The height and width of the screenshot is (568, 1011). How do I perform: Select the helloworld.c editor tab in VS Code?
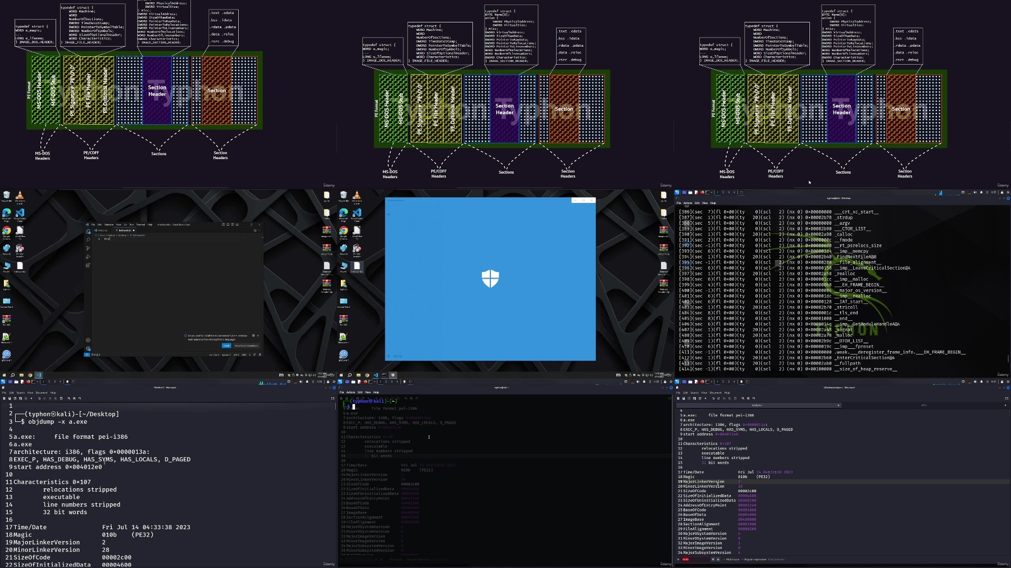point(125,230)
